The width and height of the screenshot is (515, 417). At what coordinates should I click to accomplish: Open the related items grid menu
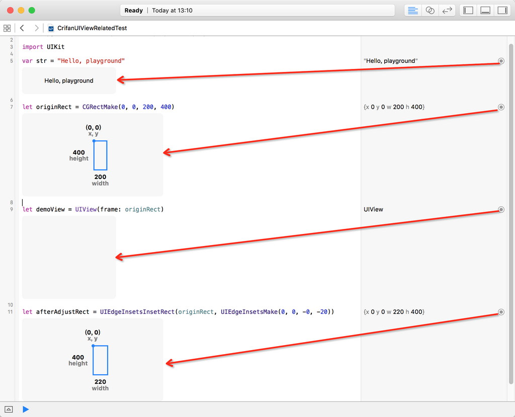point(7,28)
